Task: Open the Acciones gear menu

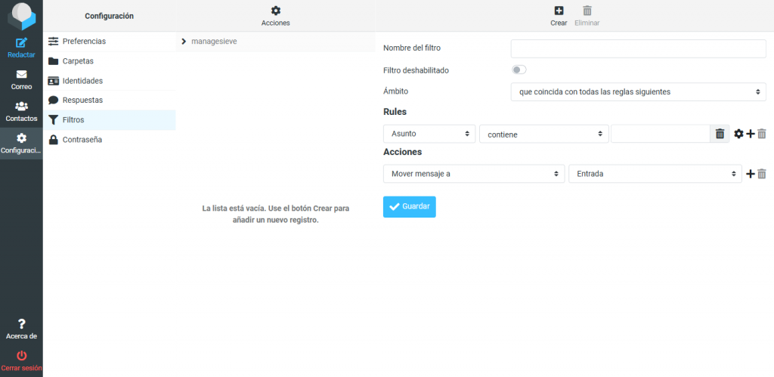Action: pos(275,11)
